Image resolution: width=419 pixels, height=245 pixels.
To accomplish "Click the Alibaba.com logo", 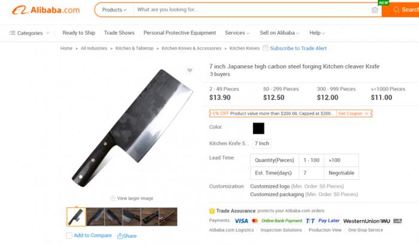I will 46,10.
